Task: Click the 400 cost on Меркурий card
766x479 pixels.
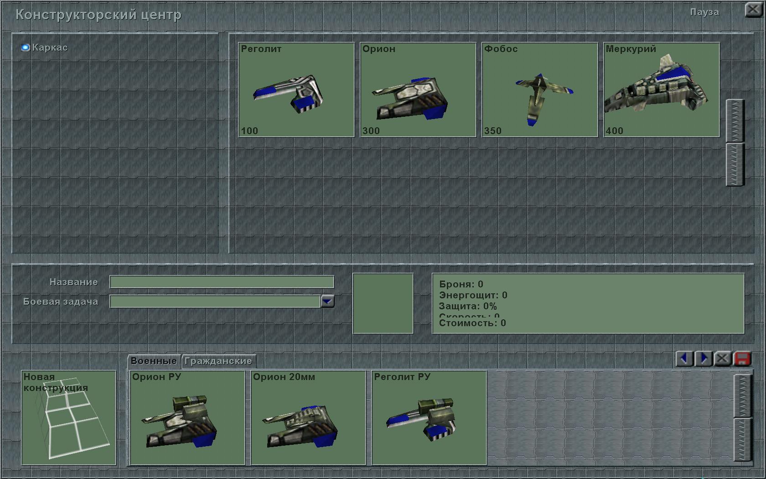Action: click(x=614, y=131)
